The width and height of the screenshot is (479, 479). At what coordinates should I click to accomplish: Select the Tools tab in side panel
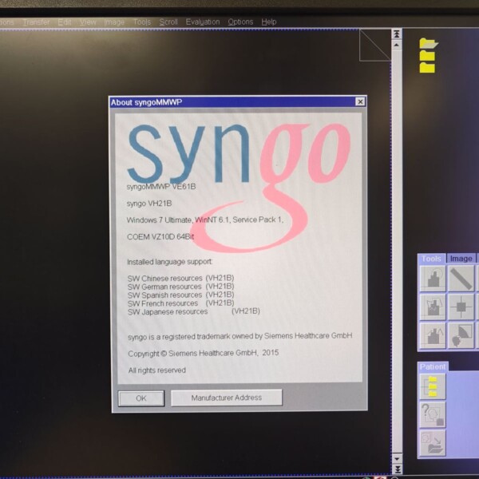click(x=431, y=259)
